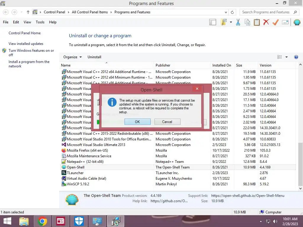Click the orange checkmark Properties icon
Viewport: 303px width, 227px height.
(275, 22)
